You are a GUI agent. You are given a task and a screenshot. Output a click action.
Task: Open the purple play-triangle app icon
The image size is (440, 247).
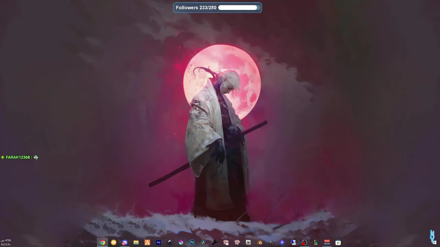pyautogui.click(x=282, y=243)
